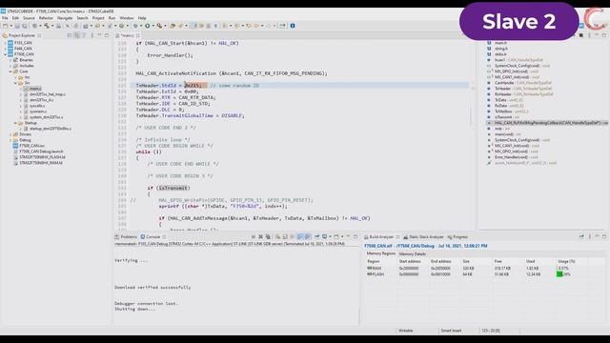Expand the Drivers folder
Viewport: 610px width, 343px height.
10,134
